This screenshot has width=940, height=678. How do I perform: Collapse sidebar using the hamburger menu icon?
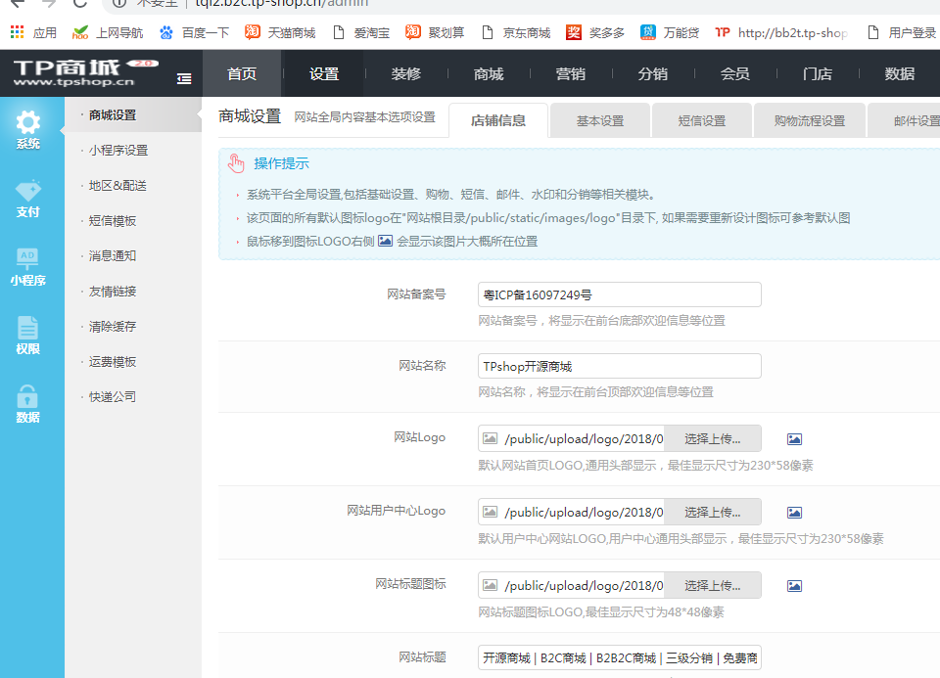[x=184, y=77]
